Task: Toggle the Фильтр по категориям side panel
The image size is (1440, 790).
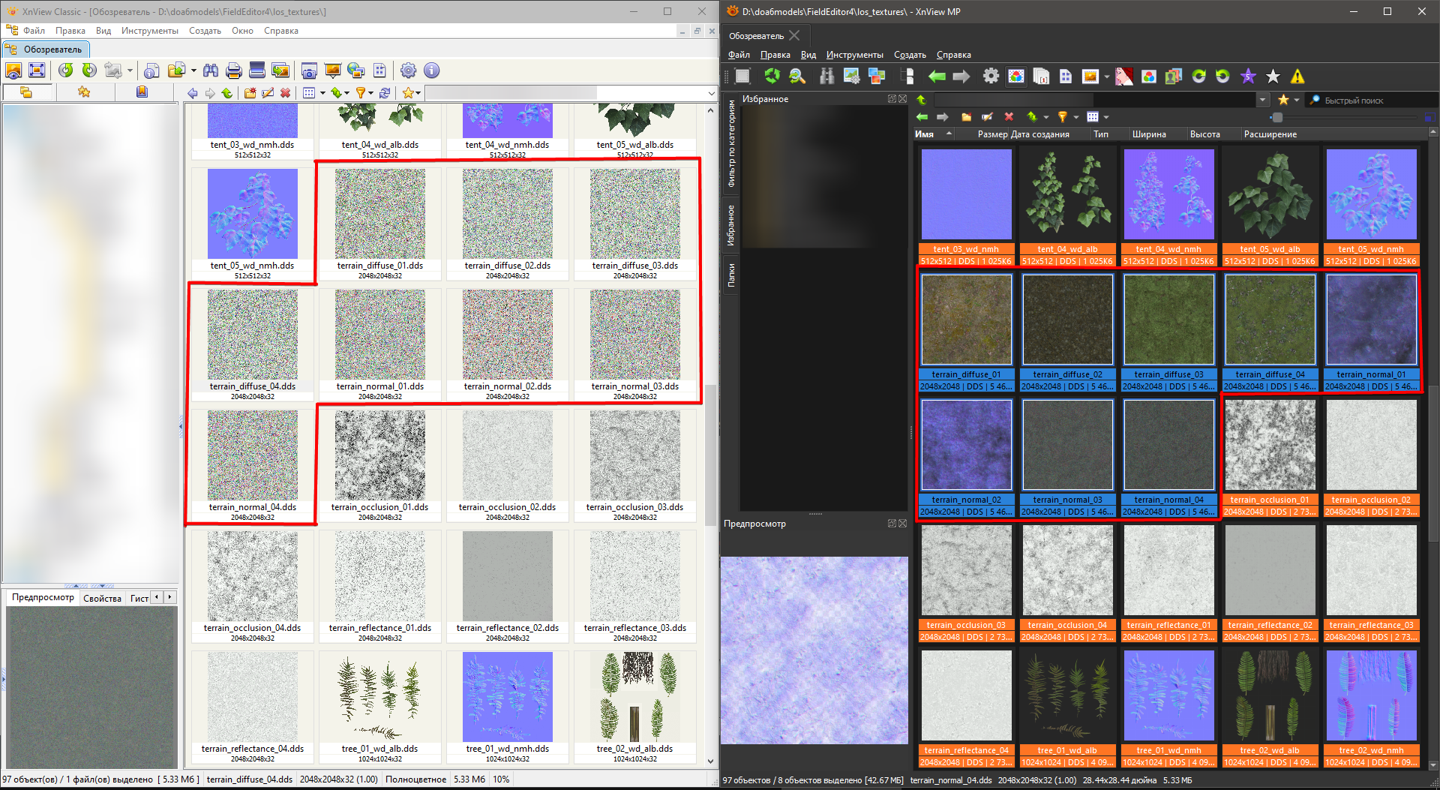Action: point(731,143)
